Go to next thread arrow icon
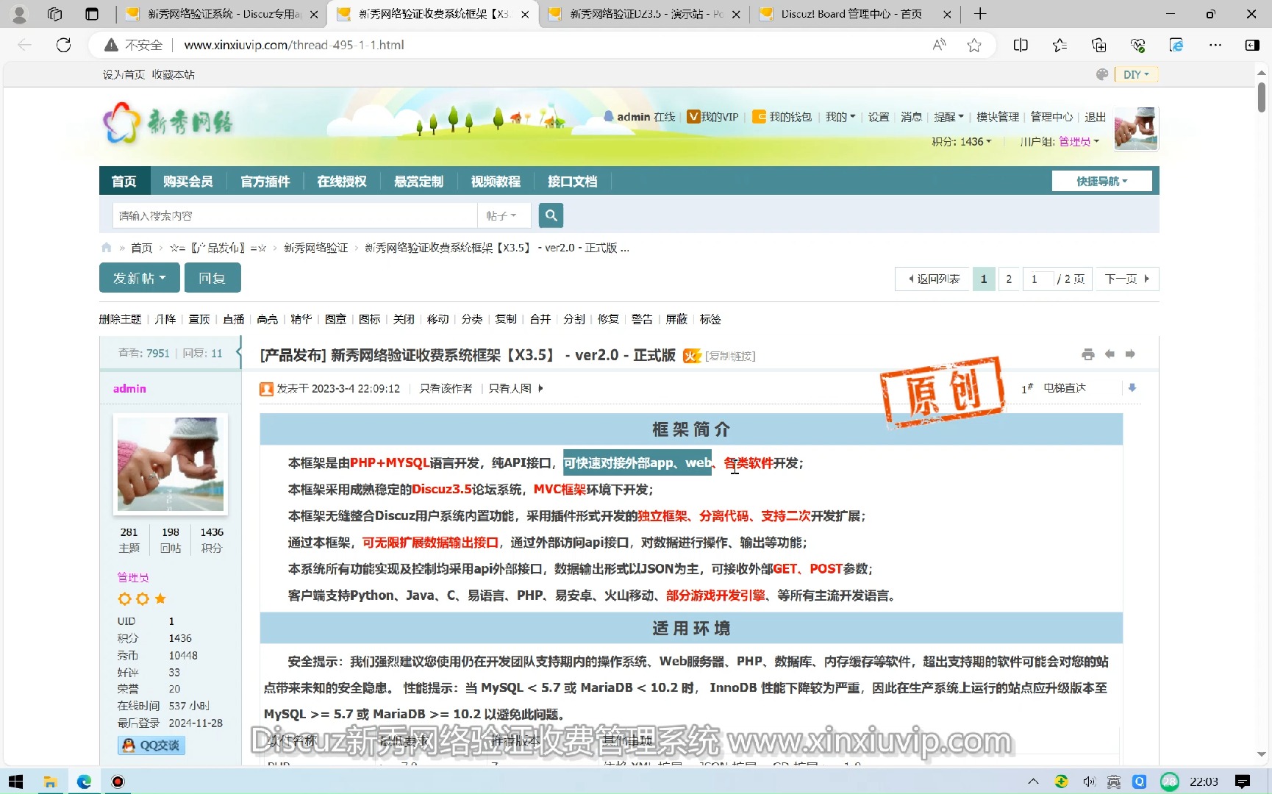 [1130, 354]
